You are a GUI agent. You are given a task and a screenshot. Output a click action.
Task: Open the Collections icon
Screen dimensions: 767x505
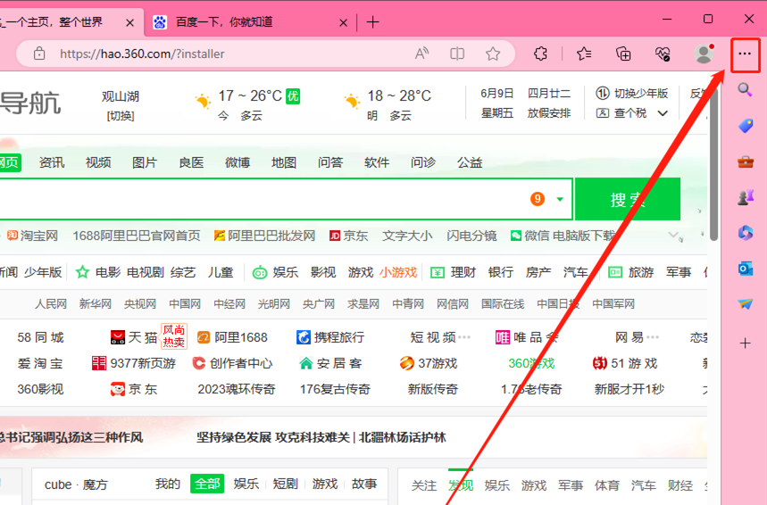[x=623, y=54]
